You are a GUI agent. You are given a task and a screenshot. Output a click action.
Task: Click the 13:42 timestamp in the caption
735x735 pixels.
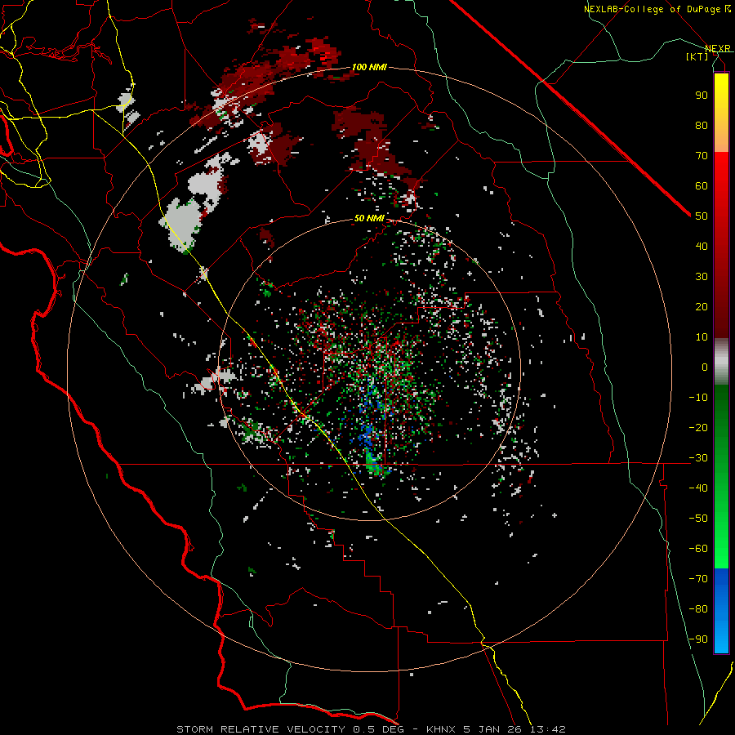pos(549,729)
